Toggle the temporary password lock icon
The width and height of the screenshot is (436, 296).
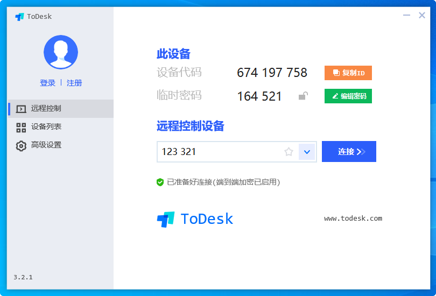coord(303,96)
